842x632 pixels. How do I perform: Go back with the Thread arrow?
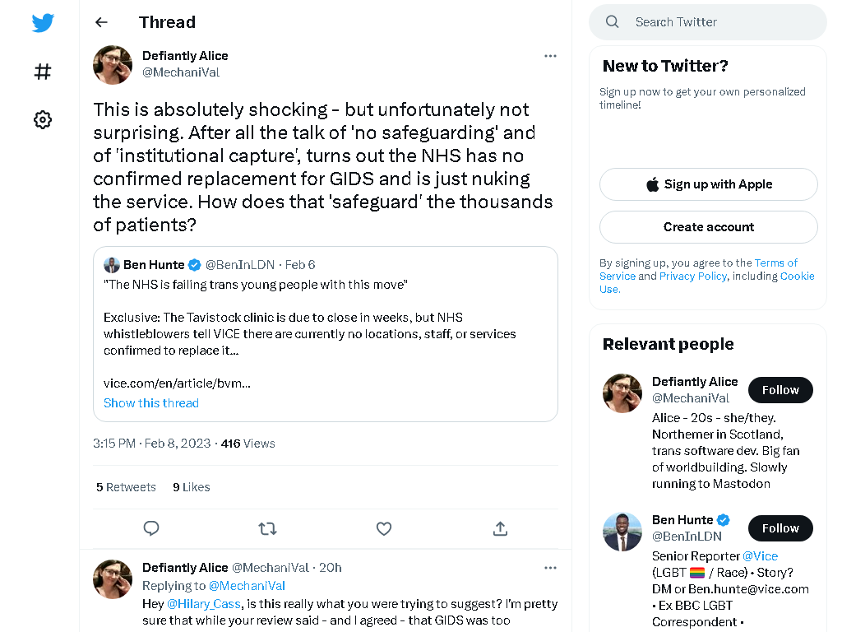101,22
